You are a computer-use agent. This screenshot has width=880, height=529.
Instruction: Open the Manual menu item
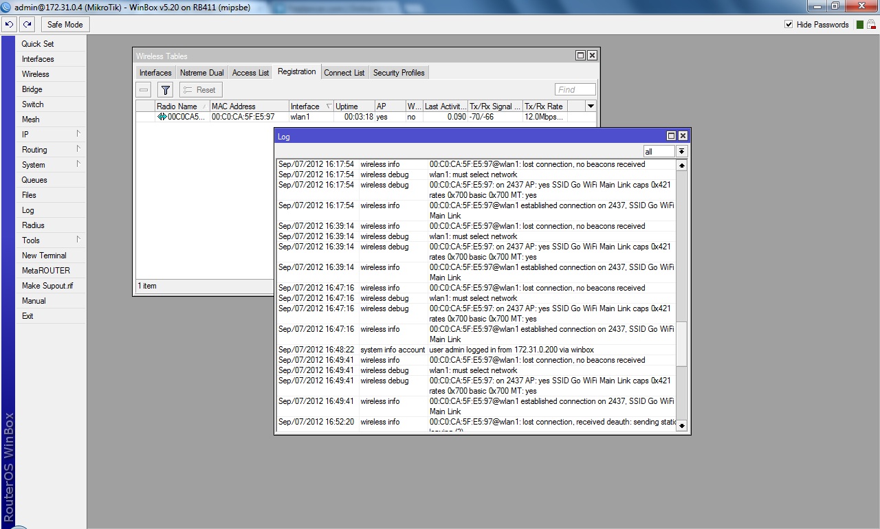[x=52, y=301]
